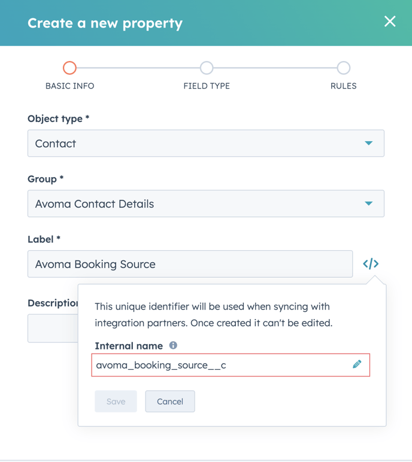The height and width of the screenshot is (462, 412).
Task: Click the Save button in the popover
Action: (x=116, y=402)
